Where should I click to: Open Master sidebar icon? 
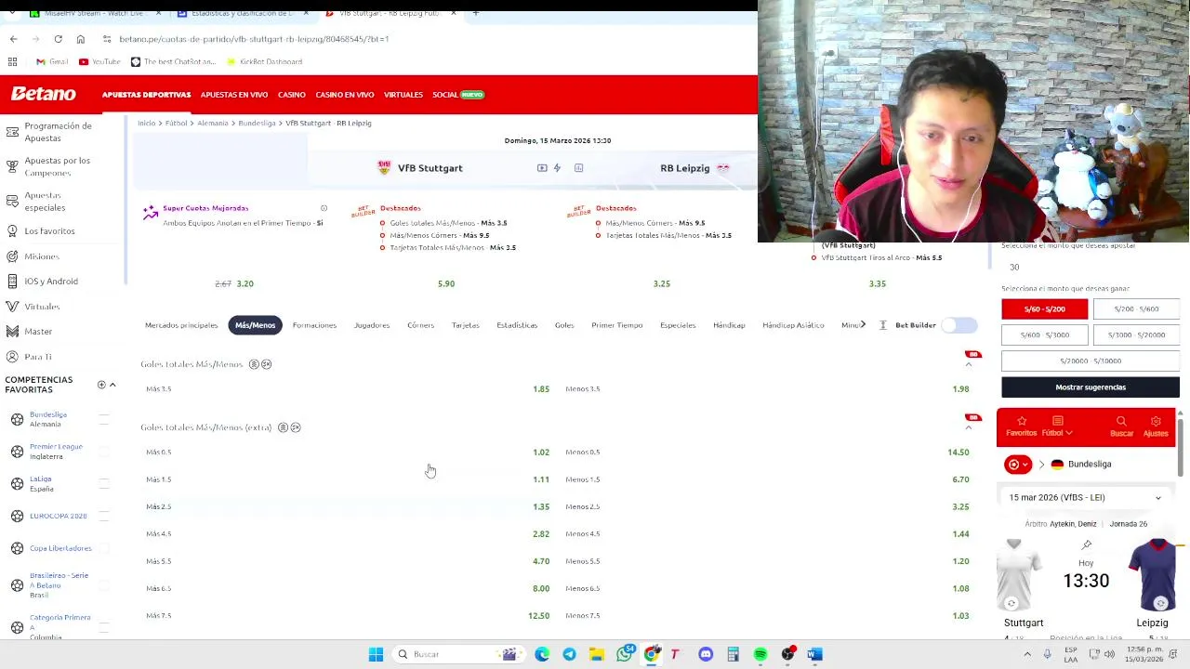(12, 331)
